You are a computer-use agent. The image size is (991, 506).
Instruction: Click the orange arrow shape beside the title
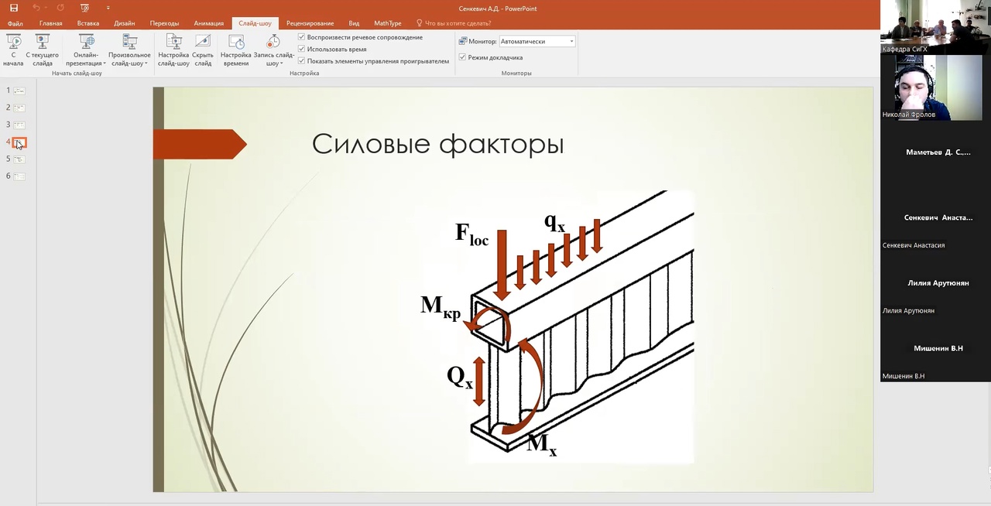[200, 144]
